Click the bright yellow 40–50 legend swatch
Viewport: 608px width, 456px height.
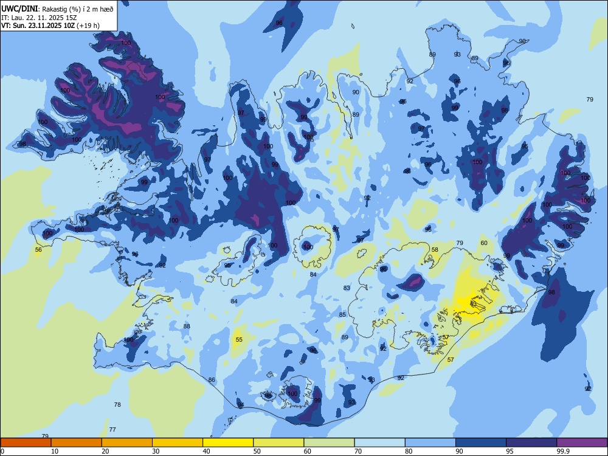click(x=228, y=443)
